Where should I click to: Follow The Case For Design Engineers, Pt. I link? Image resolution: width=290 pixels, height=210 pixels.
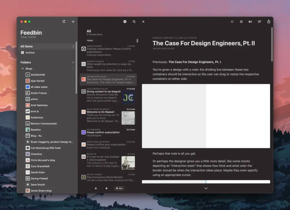(x=195, y=62)
